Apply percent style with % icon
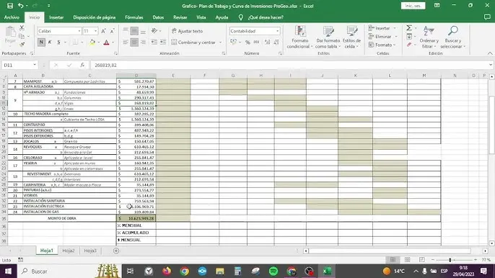495x278 pixels. pos(247,42)
